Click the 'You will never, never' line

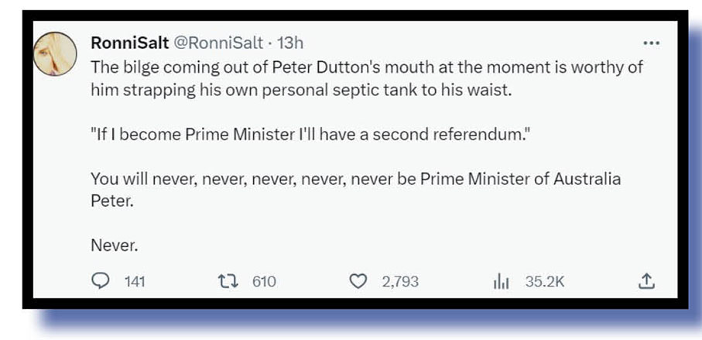[x=355, y=179]
